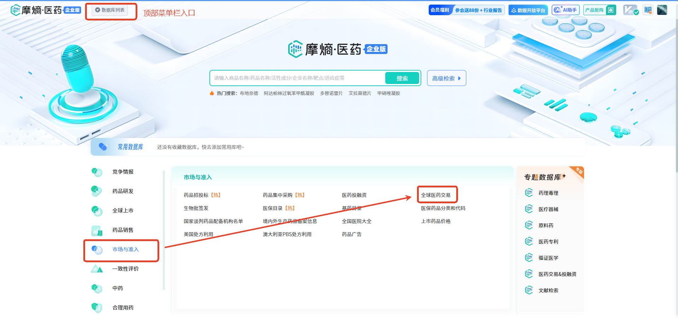Screen dimensions: 678x318
Task: Open the 数据开放平台 button
Action: coord(528,10)
